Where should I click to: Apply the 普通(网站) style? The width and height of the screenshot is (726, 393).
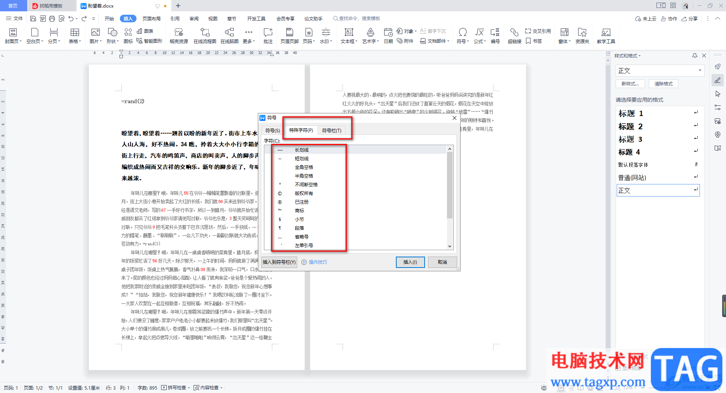tap(658, 178)
